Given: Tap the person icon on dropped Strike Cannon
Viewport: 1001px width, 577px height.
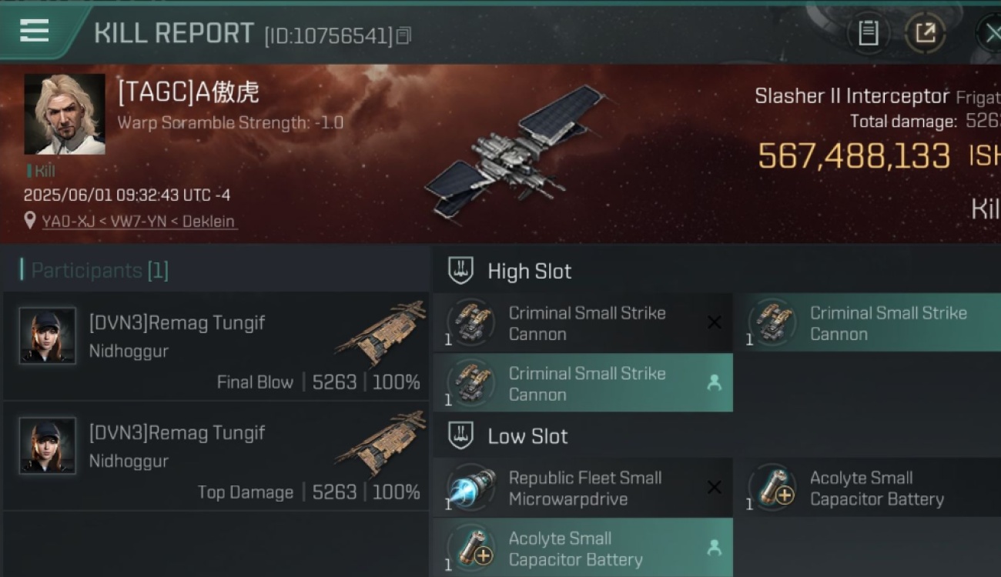Looking at the screenshot, I should 715,383.
